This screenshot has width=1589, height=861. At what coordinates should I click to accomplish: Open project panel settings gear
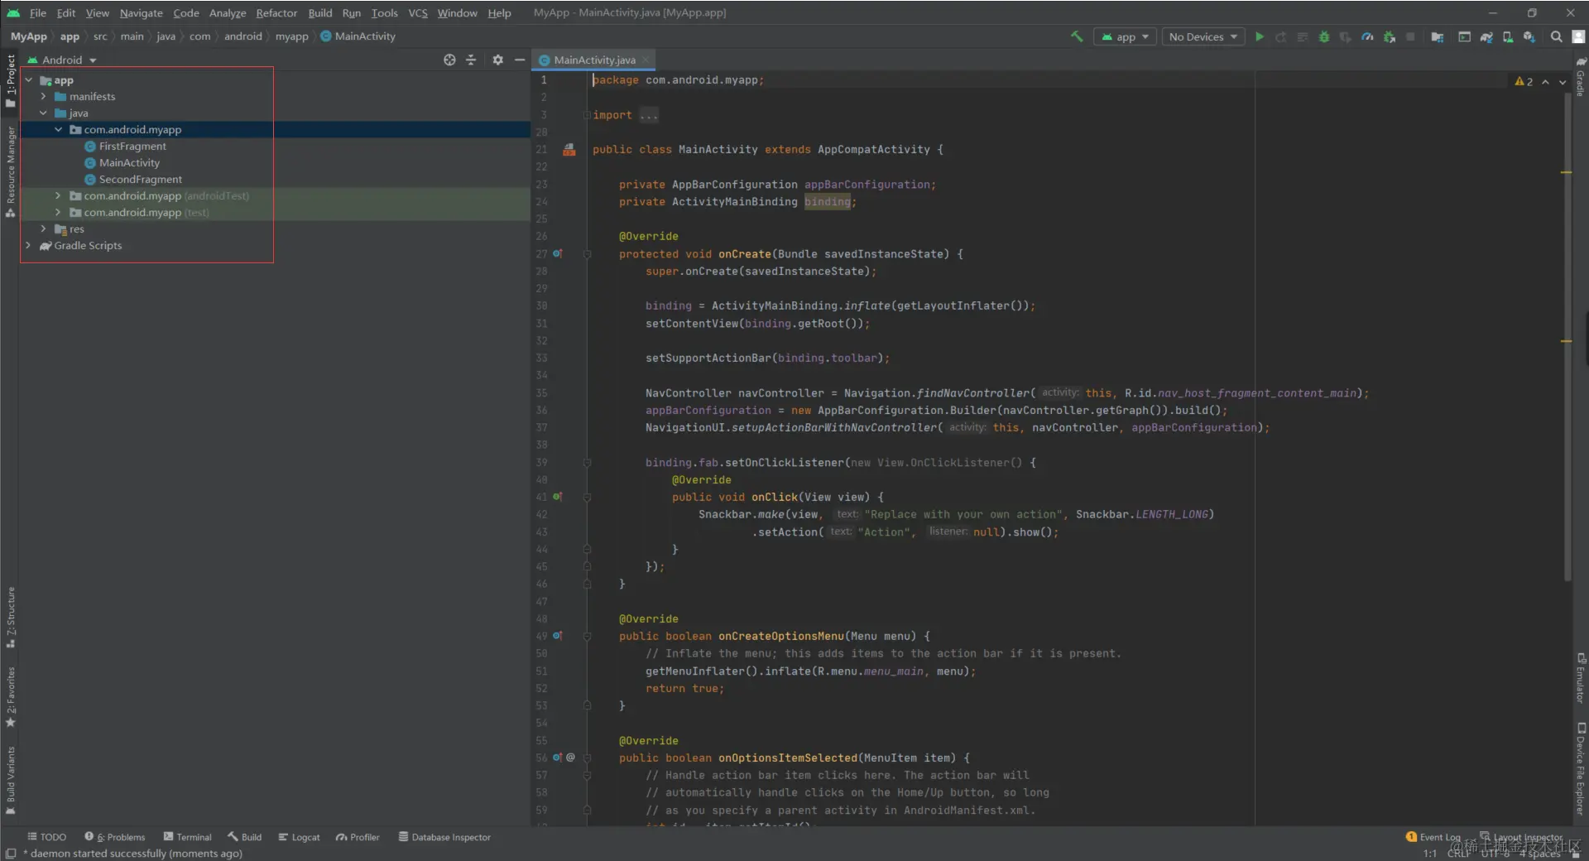coord(497,60)
